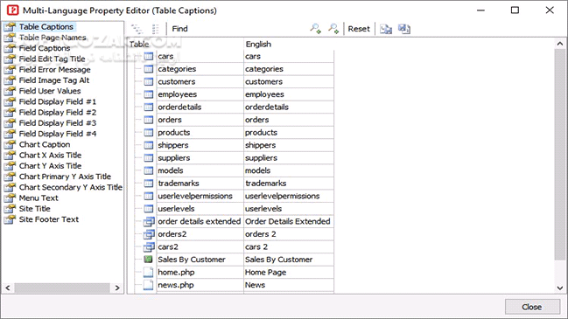This screenshot has width=568, height=319.
Task: Click the table icon beside products row
Action: (x=149, y=132)
